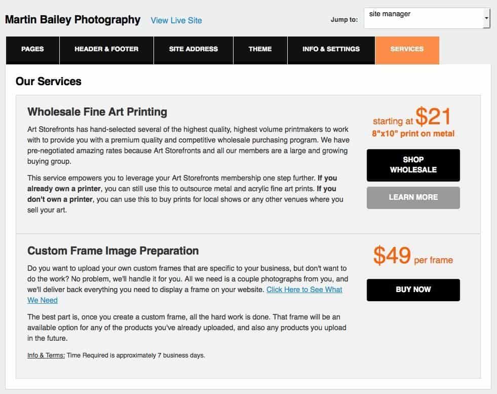
Task: Click the $49 per frame price
Action: click(x=412, y=257)
